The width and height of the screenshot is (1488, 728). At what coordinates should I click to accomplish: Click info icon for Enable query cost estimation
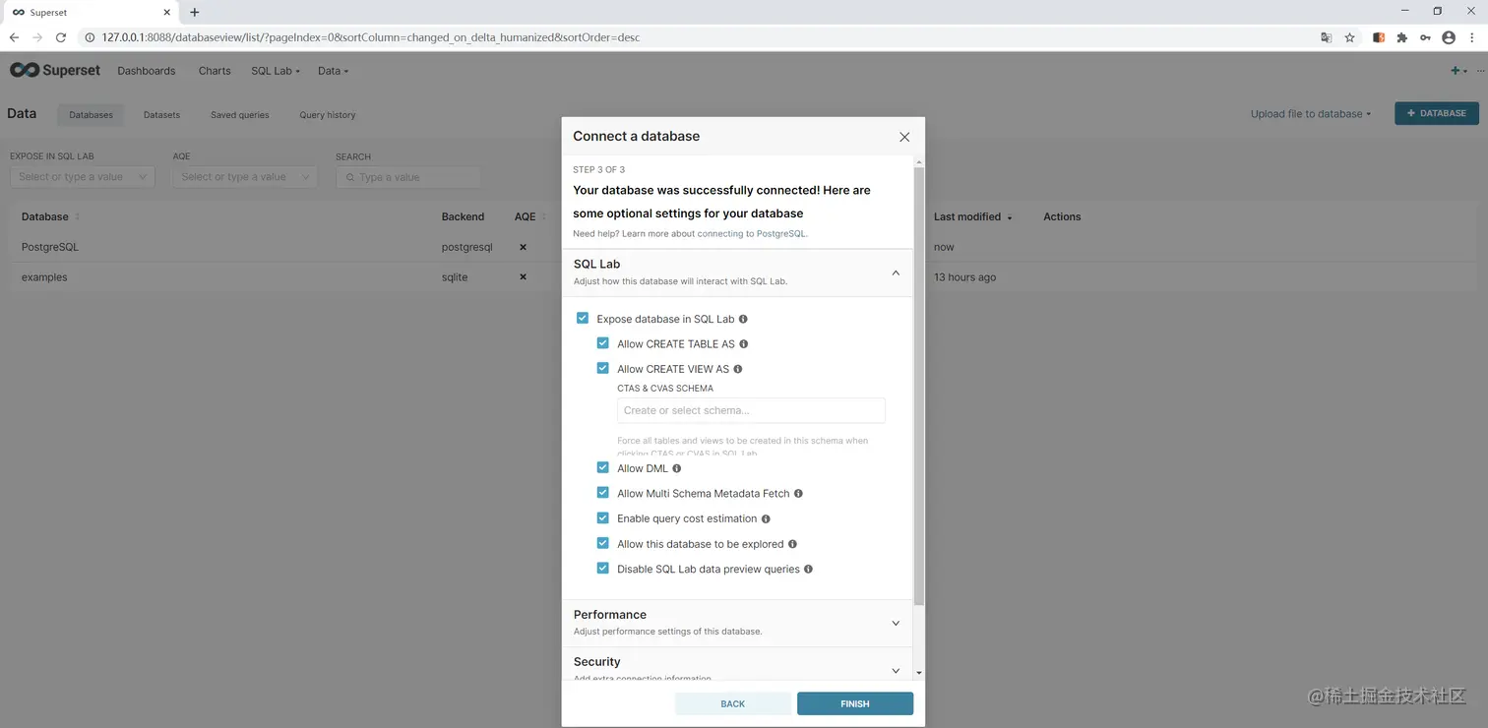click(x=766, y=518)
